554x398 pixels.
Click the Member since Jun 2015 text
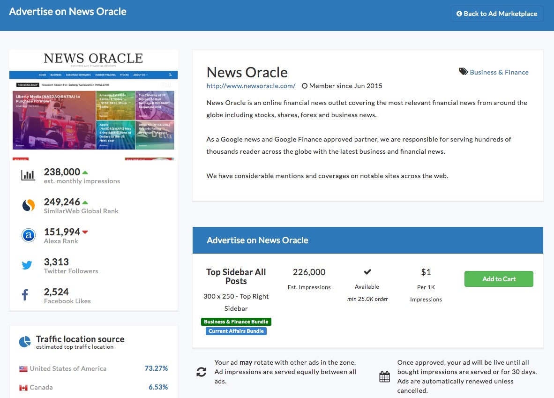(x=345, y=86)
